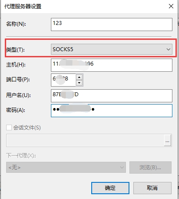
Task: Click the session file path field
Action: (85, 140)
